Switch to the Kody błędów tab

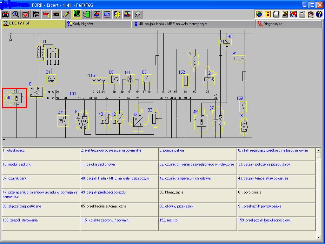[x=83, y=24]
